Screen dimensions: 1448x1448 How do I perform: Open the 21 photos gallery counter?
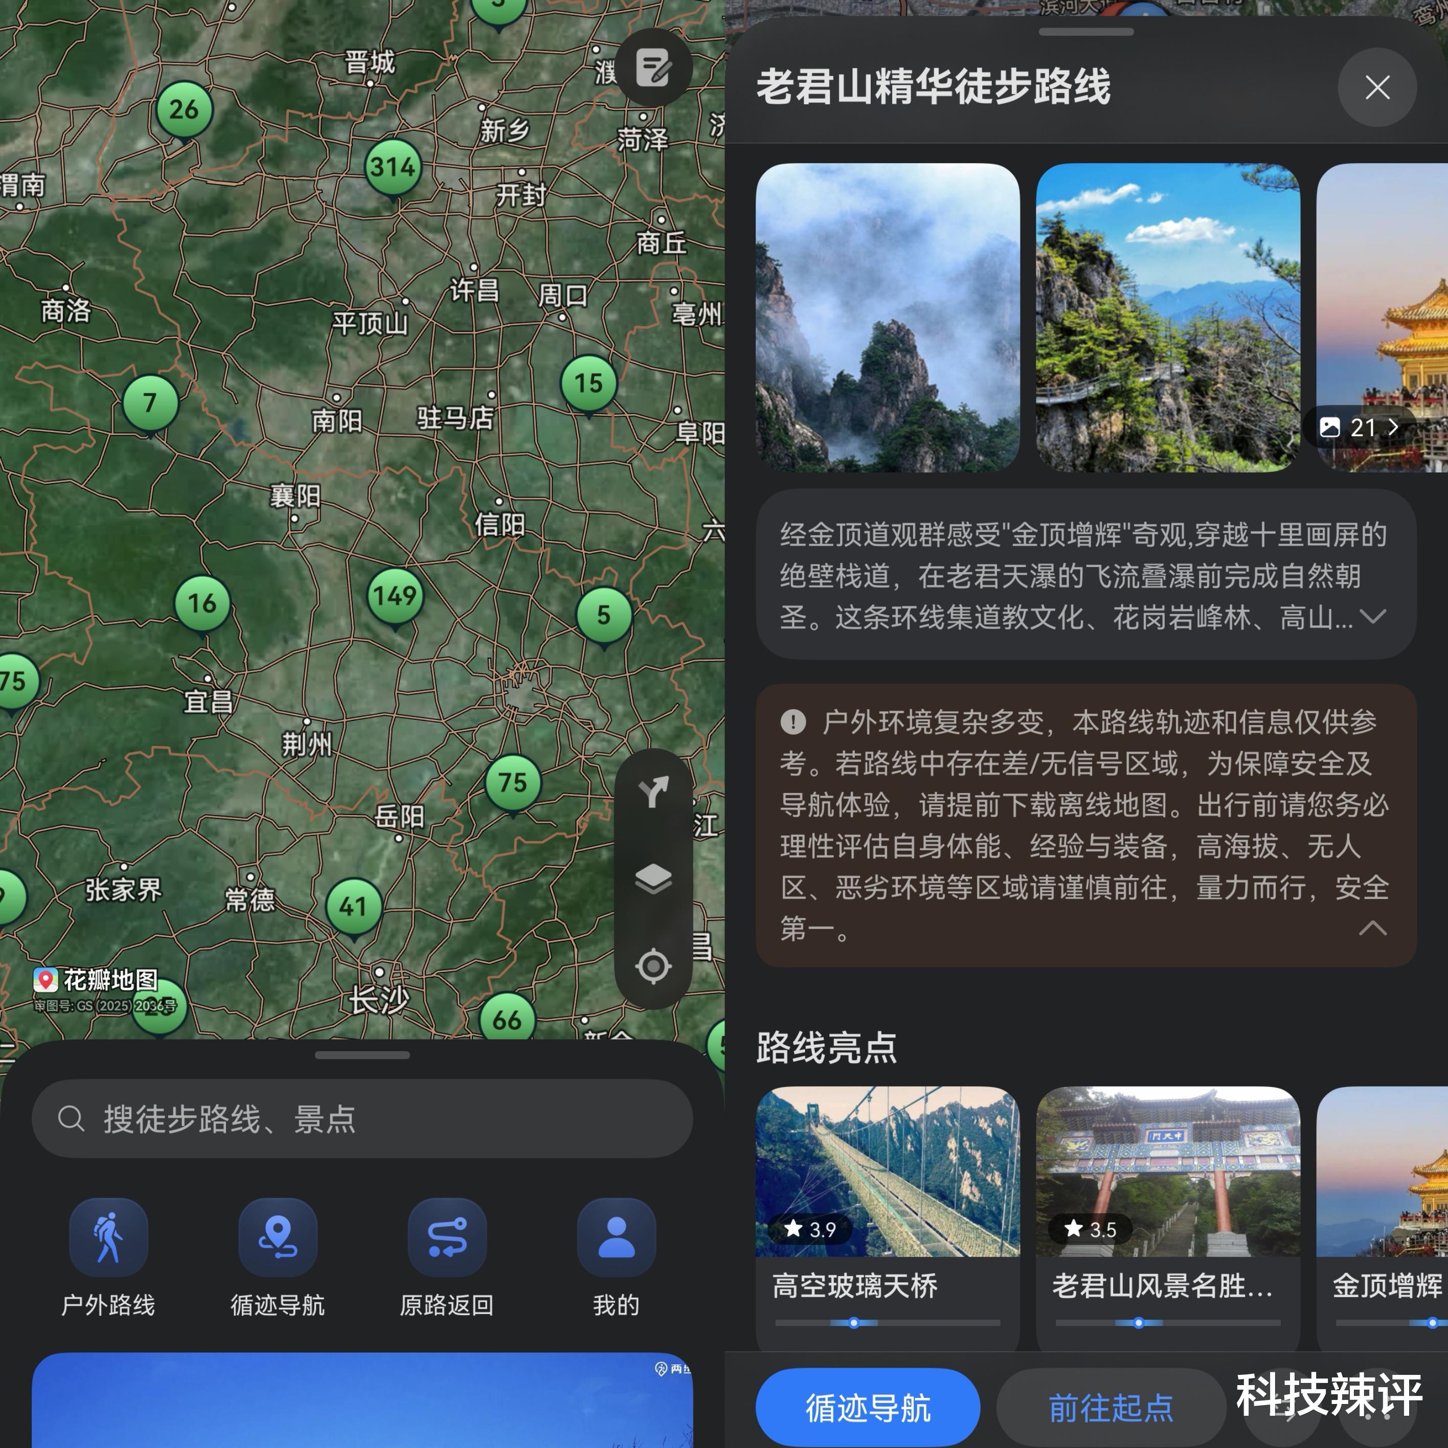point(1360,428)
